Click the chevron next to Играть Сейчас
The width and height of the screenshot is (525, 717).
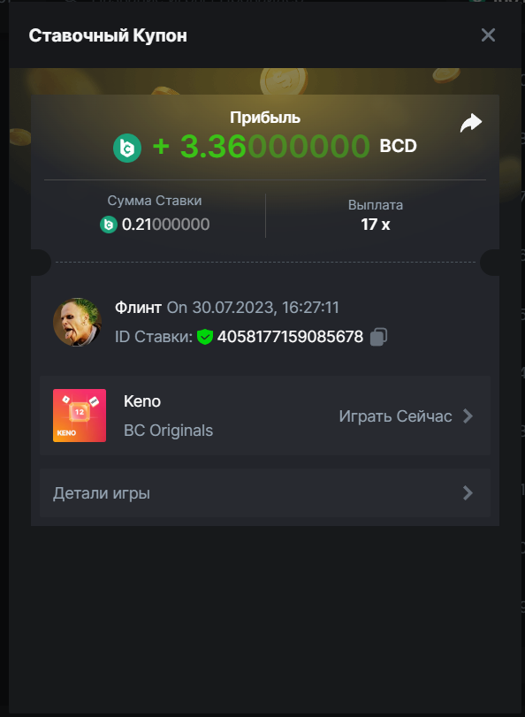[468, 416]
